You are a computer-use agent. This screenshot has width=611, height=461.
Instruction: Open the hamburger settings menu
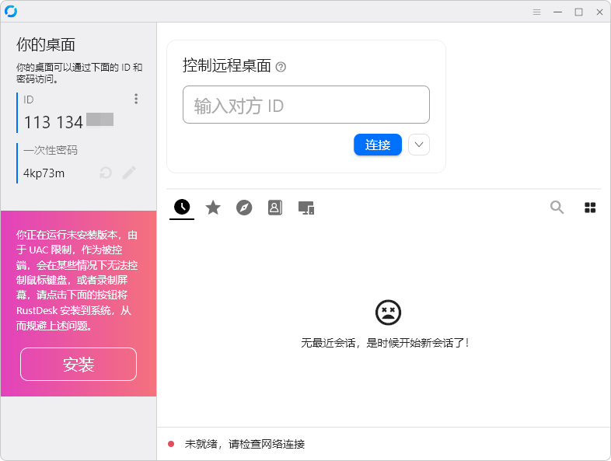536,12
